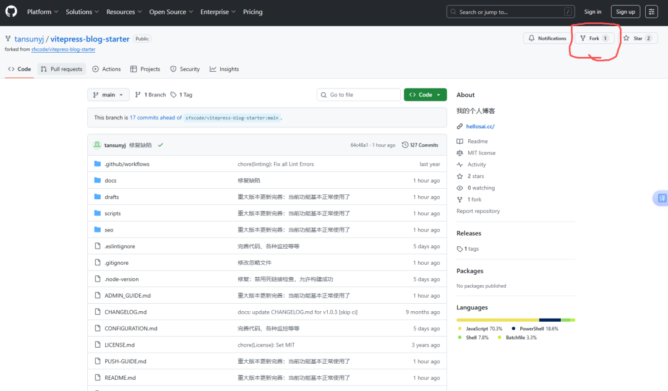This screenshot has width=668, height=391.
Task: Switch to the Pull requests tab
Action: click(61, 69)
